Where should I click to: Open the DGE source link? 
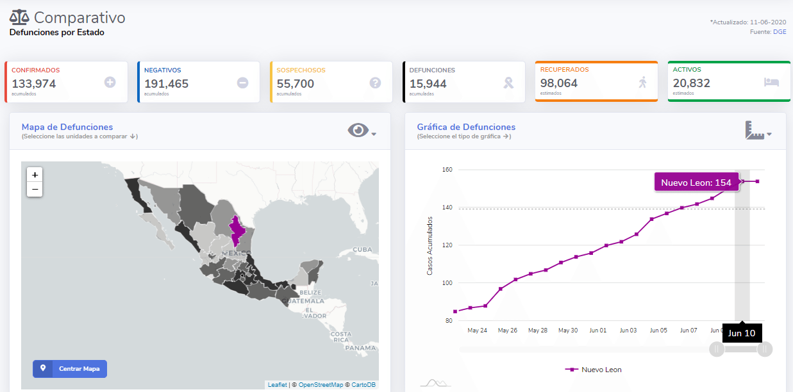click(780, 31)
